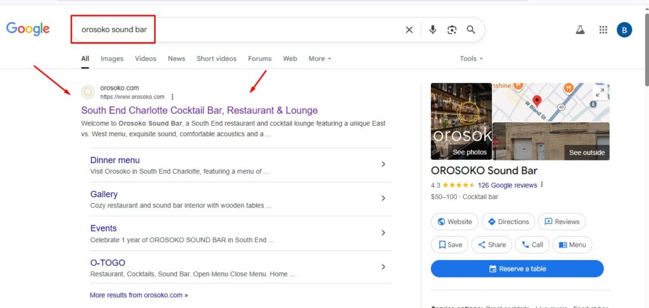Save the place with Save button
Viewport: 649px width, 308px height.
pos(449,245)
